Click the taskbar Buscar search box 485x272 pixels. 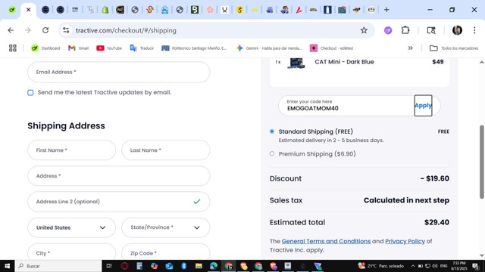(58, 266)
